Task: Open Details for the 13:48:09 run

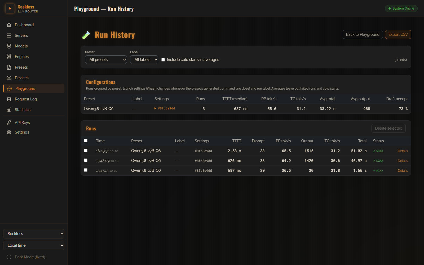Action: [403, 161]
